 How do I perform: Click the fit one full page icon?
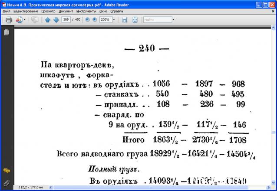[x=135, y=20]
